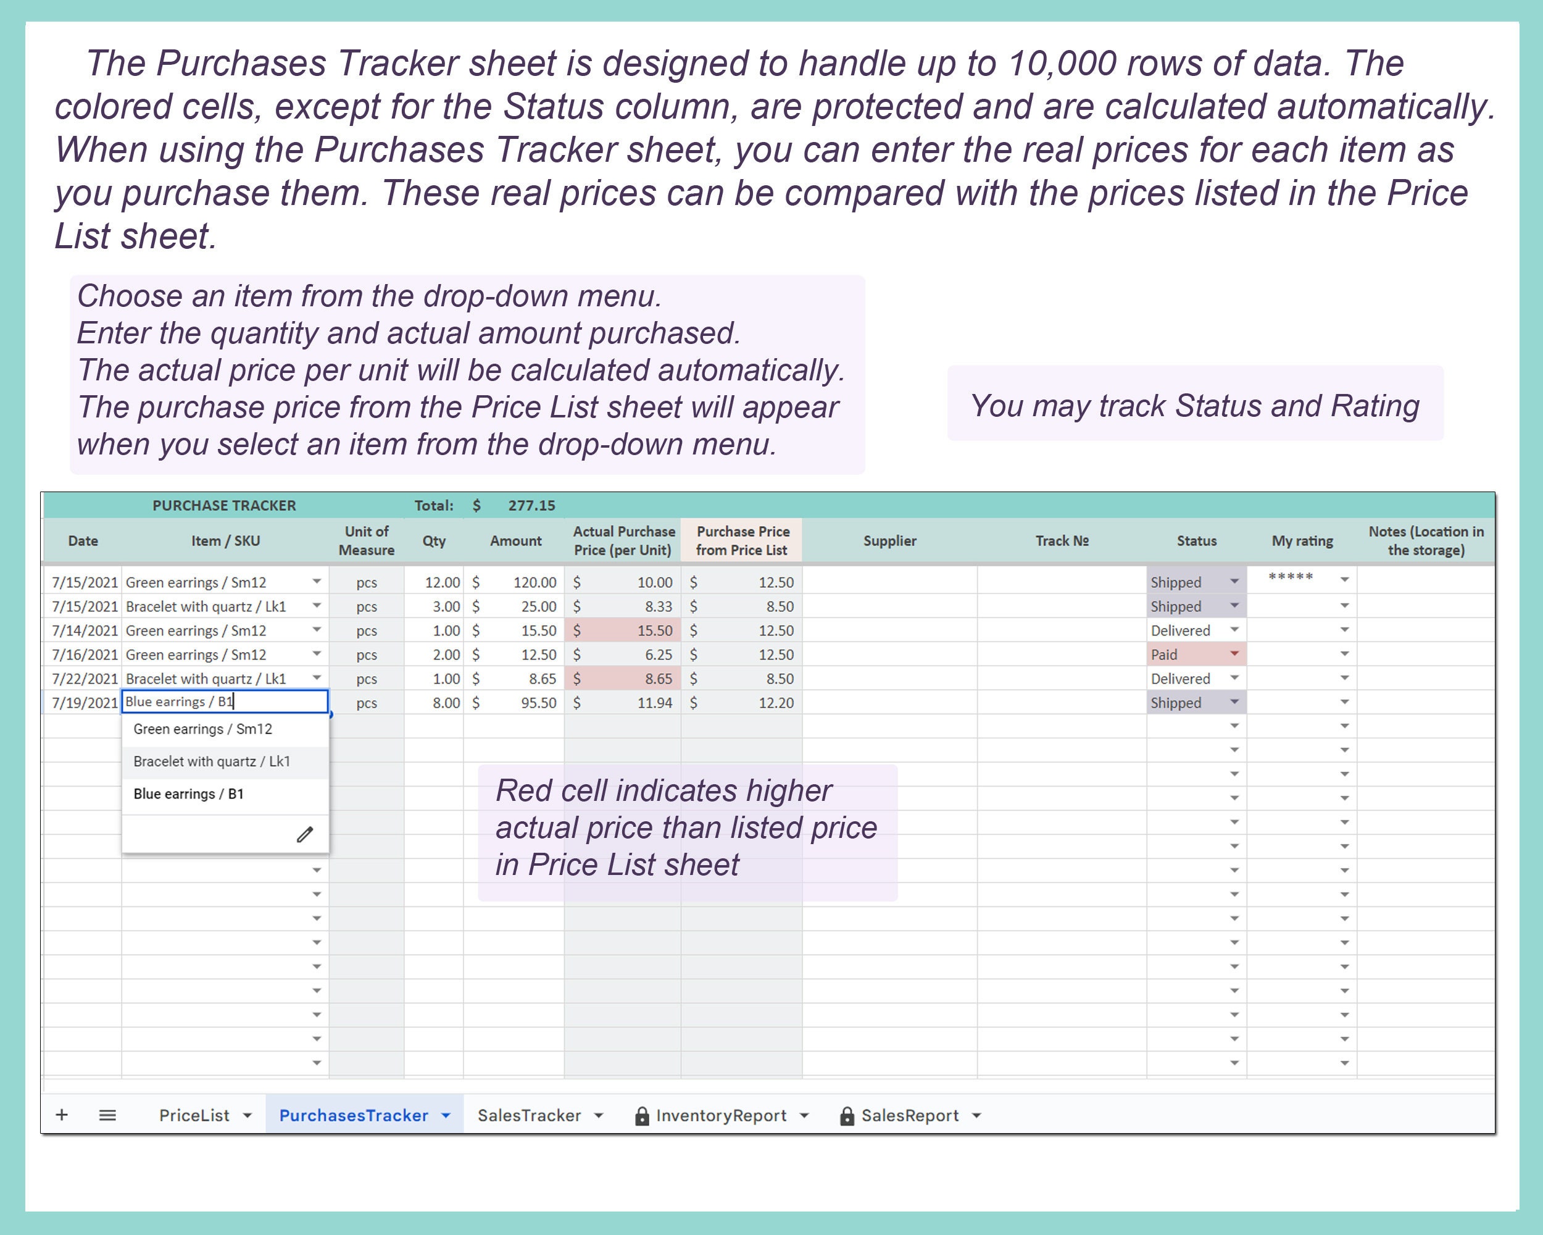This screenshot has height=1235, width=1543.
Task: Select price list cell 12.20
Action: 741,702
